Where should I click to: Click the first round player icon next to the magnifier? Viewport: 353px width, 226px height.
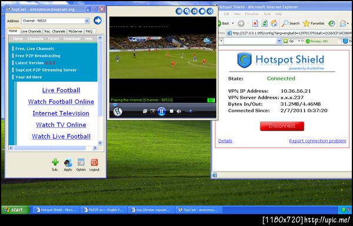[179, 11]
